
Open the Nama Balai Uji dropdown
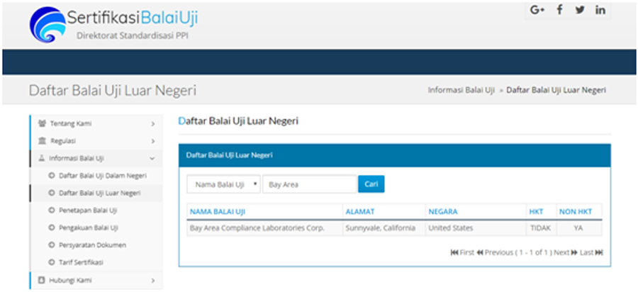click(x=223, y=184)
